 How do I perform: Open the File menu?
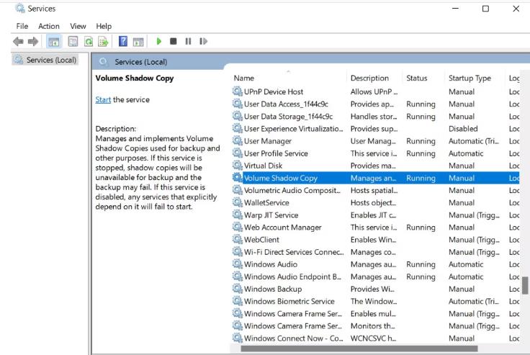(x=22, y=26)
